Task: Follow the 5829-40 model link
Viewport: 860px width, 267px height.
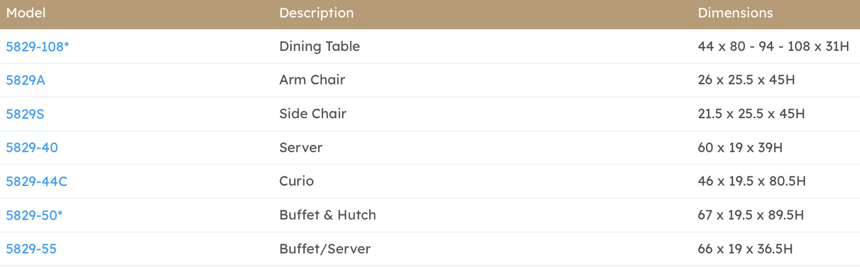Action: 31,147
